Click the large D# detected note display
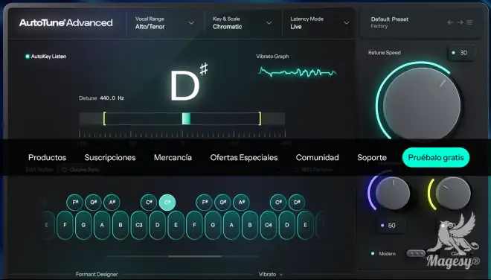 188,83
